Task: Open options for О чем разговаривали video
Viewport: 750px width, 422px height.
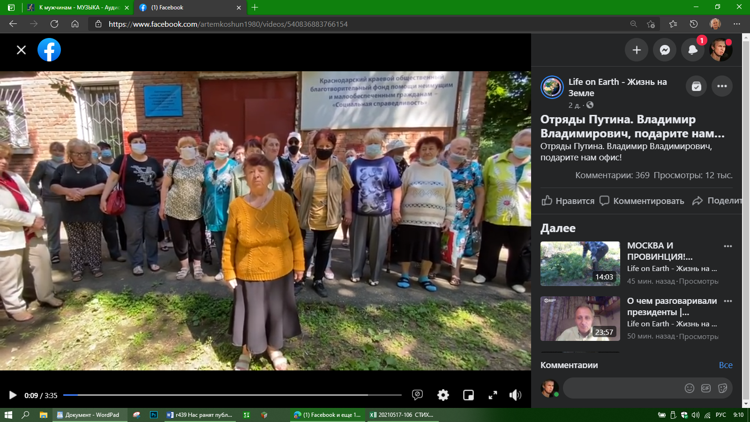Action: (x=727, y=301)
